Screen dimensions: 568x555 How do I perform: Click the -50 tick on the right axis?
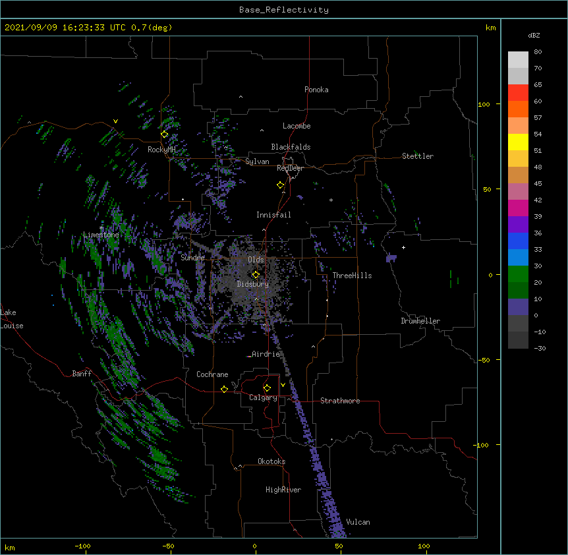484,360
